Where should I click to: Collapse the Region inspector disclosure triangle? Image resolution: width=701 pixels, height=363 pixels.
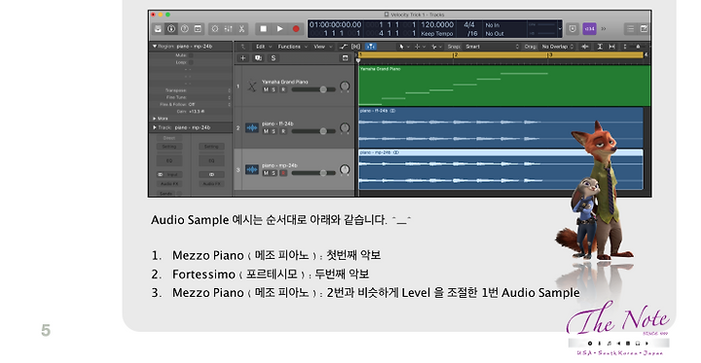[x=155, y=46]
